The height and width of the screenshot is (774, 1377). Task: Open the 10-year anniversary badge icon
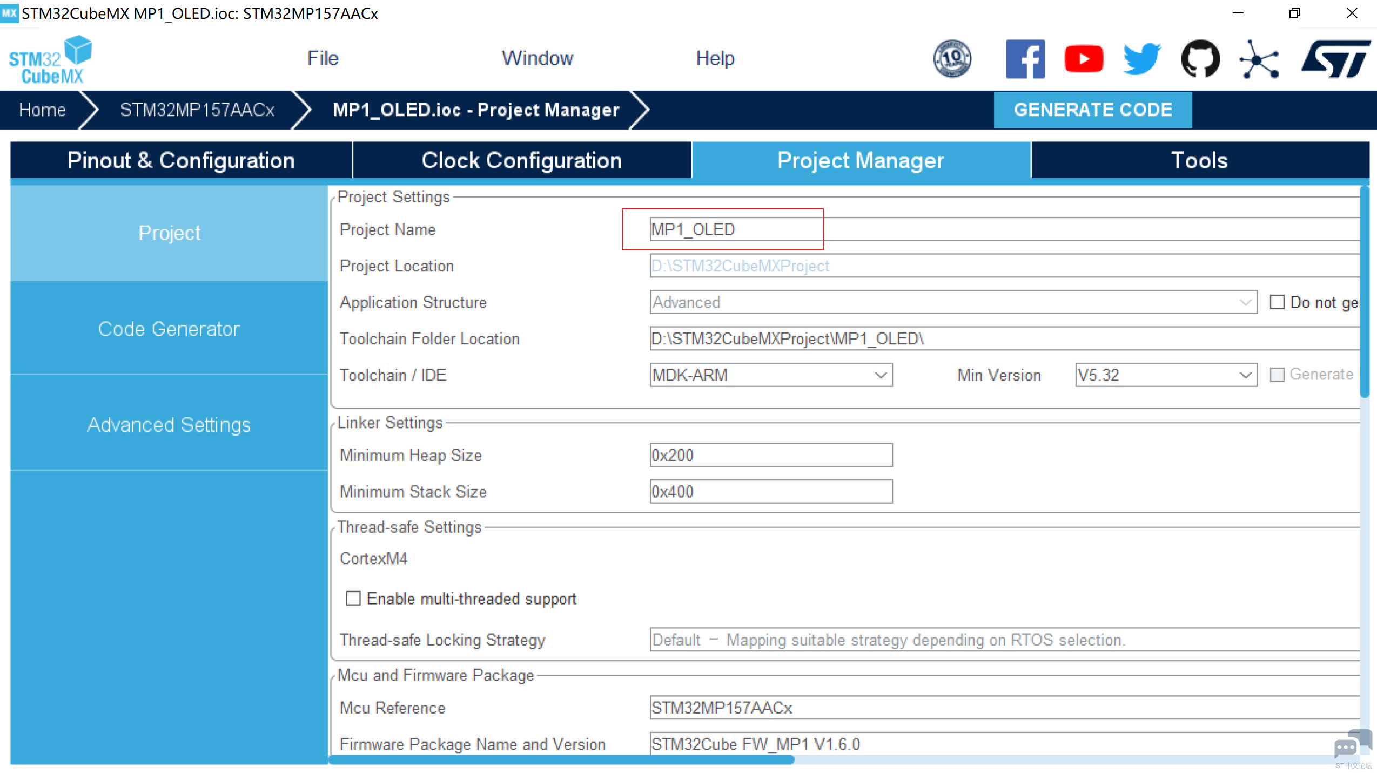tap(952, 58)
